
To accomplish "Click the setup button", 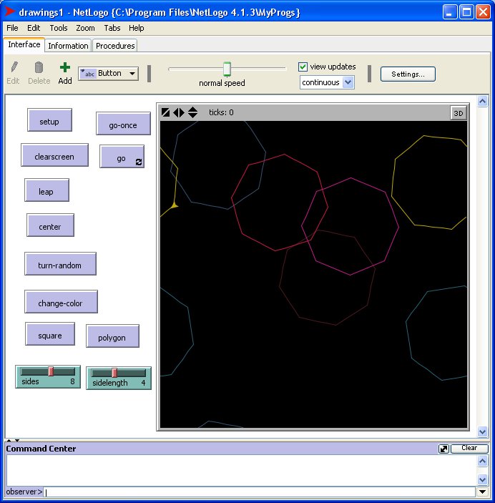I will point(49,120).
